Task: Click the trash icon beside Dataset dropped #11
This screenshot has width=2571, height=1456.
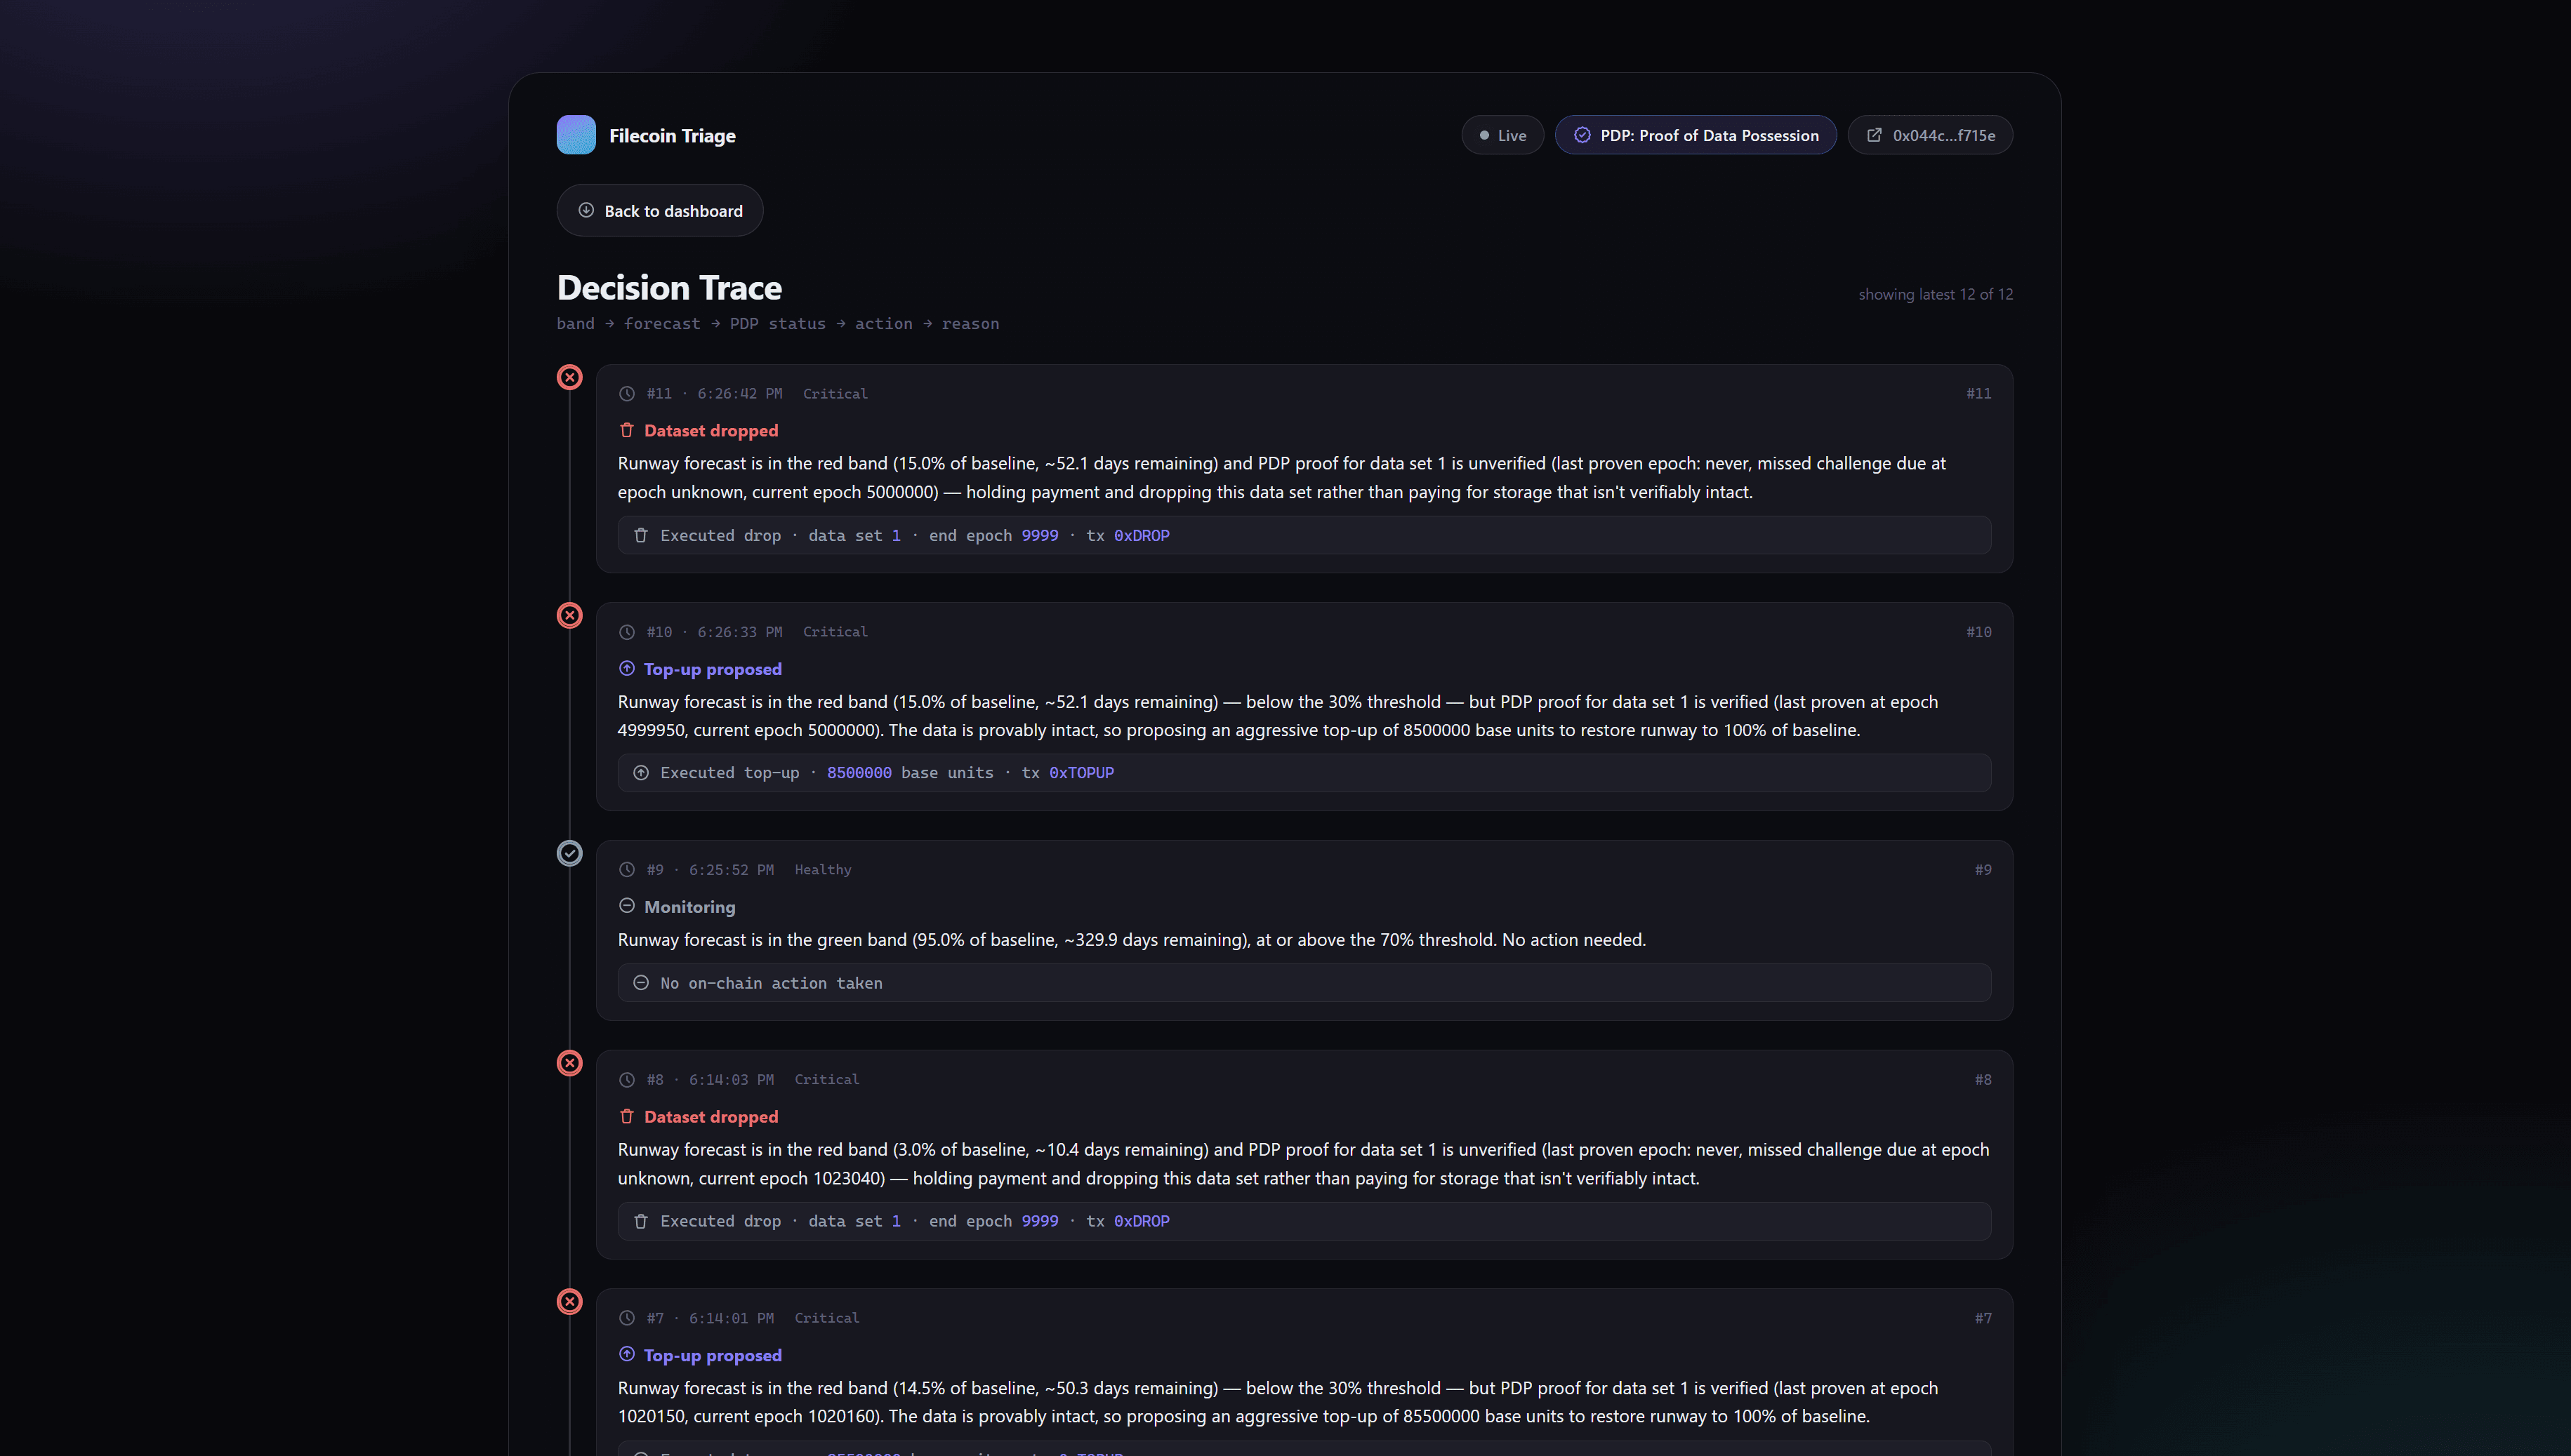Action: pos(627,430)
